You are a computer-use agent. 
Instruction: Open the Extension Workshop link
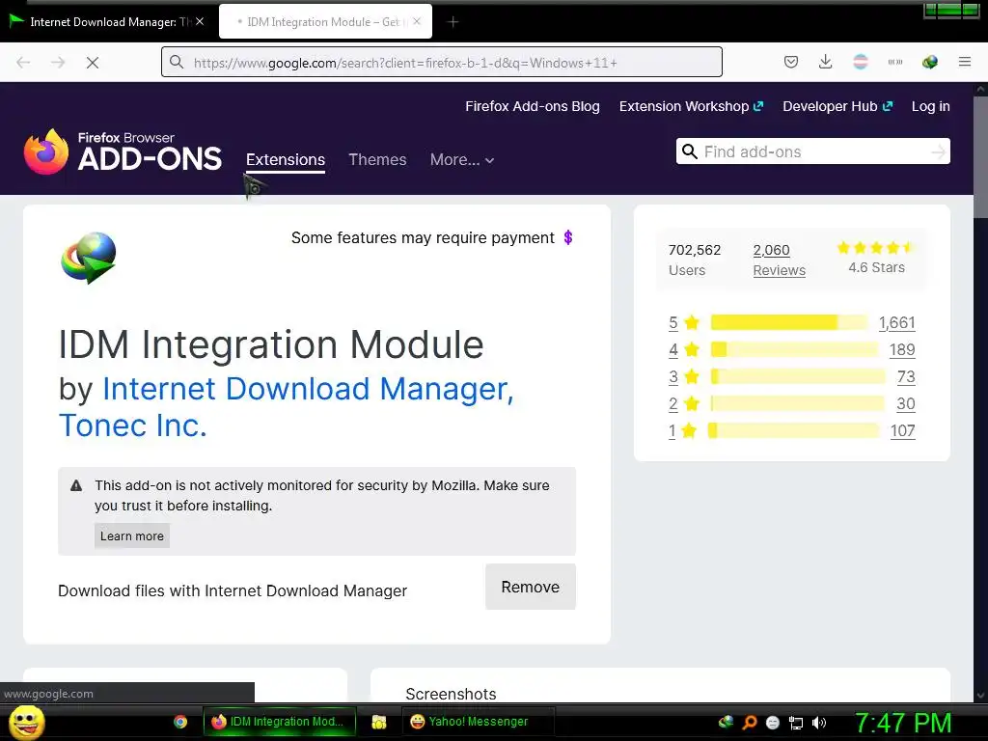(x=691, y=106)
